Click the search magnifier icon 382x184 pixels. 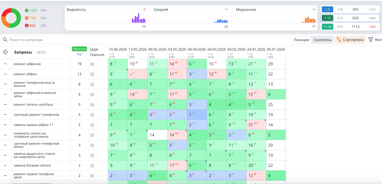point(5,40)
